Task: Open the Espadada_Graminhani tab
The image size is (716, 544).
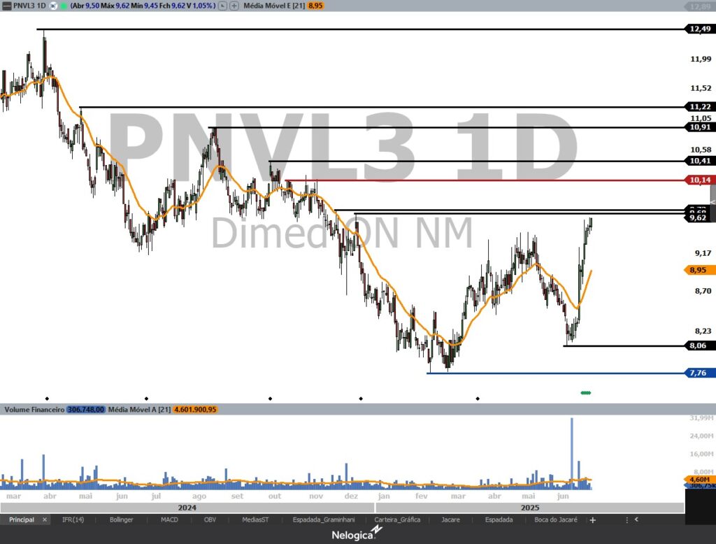Action: [324, 520]
